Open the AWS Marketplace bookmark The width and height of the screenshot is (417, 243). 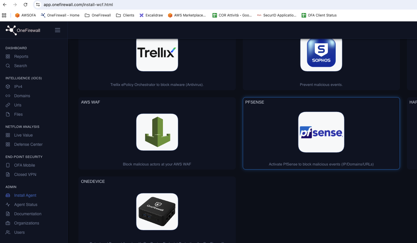point(187,15)
